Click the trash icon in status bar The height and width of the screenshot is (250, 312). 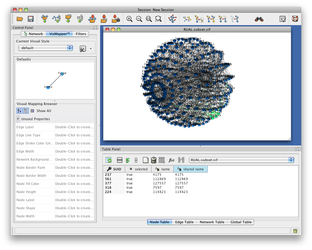pos(295,231)
